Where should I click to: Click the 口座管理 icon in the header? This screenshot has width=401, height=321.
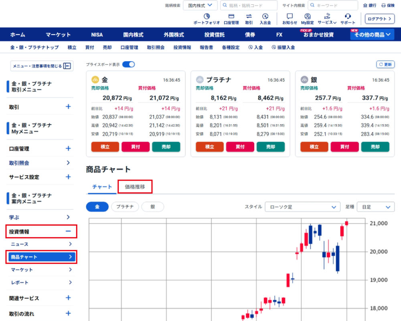[x=231, y=16]
